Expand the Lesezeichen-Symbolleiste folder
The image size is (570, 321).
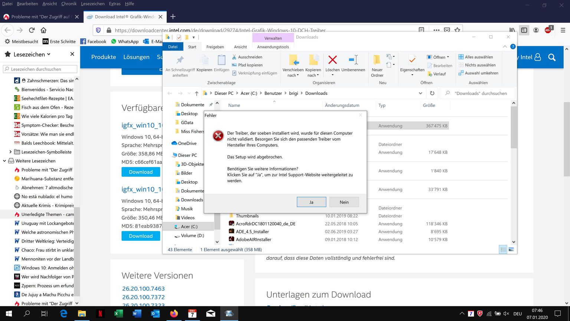coord(10,152)
